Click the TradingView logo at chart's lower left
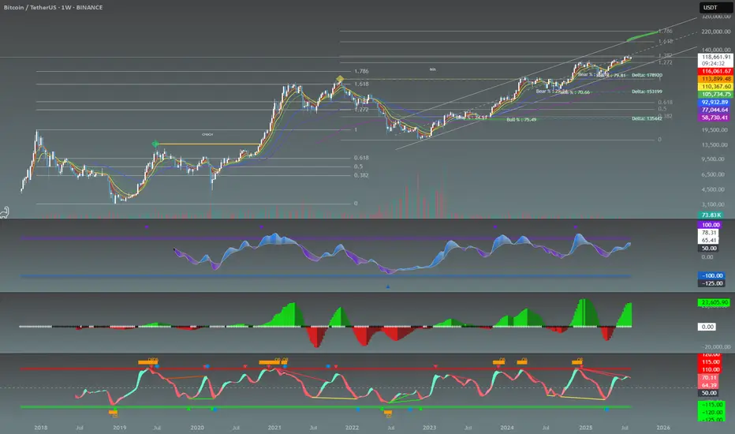Screen dimensions: 735x434 click(x=4, y=212)
